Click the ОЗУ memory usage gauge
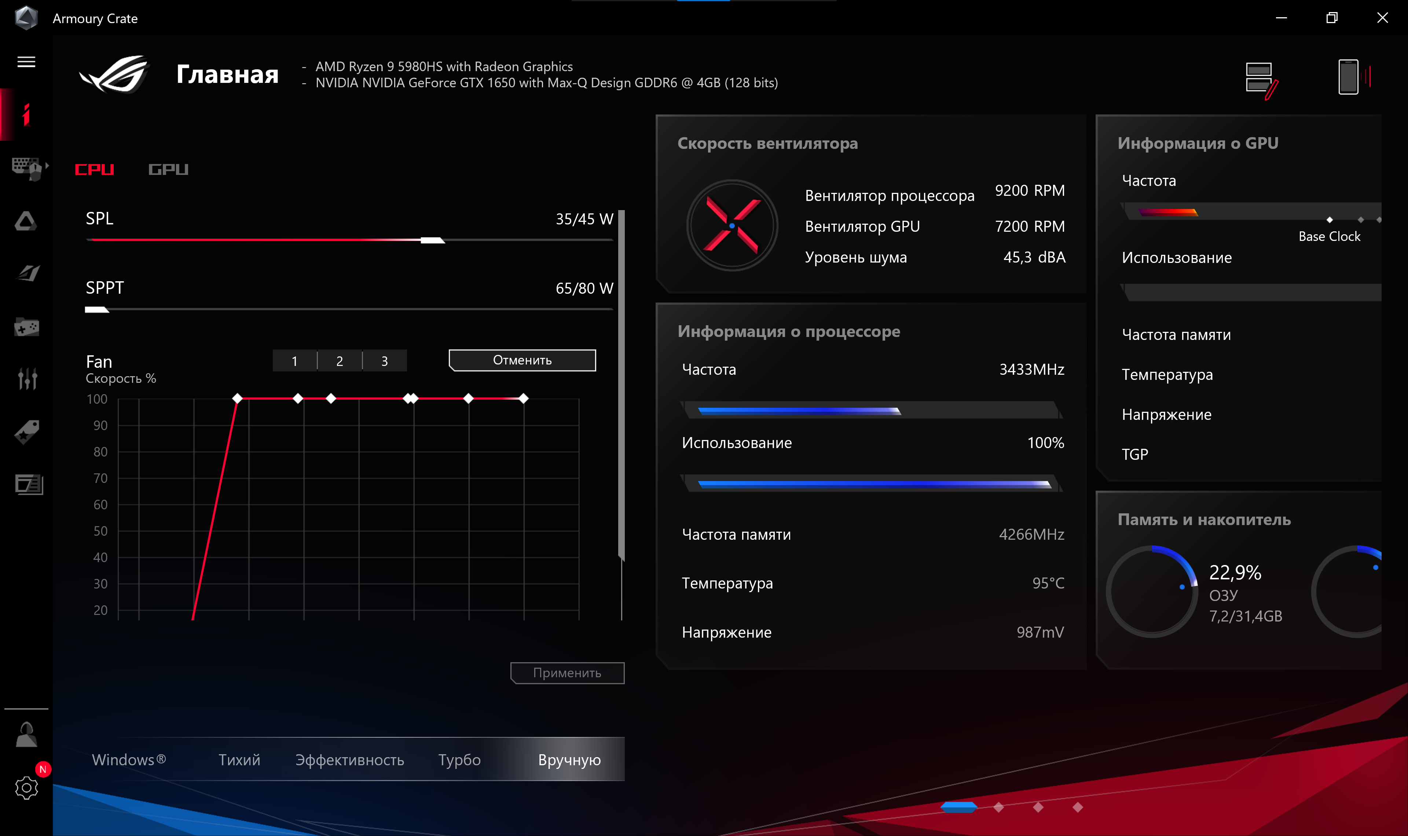 tap(1152, 591)
